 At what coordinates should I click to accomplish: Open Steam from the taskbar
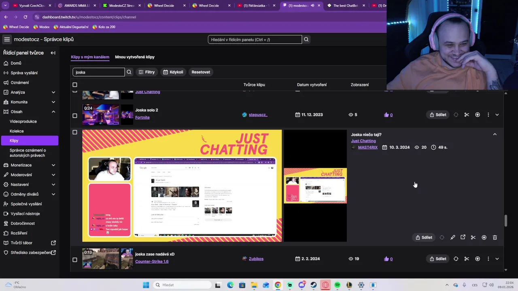pyautogui.click(x=314, y=285)
